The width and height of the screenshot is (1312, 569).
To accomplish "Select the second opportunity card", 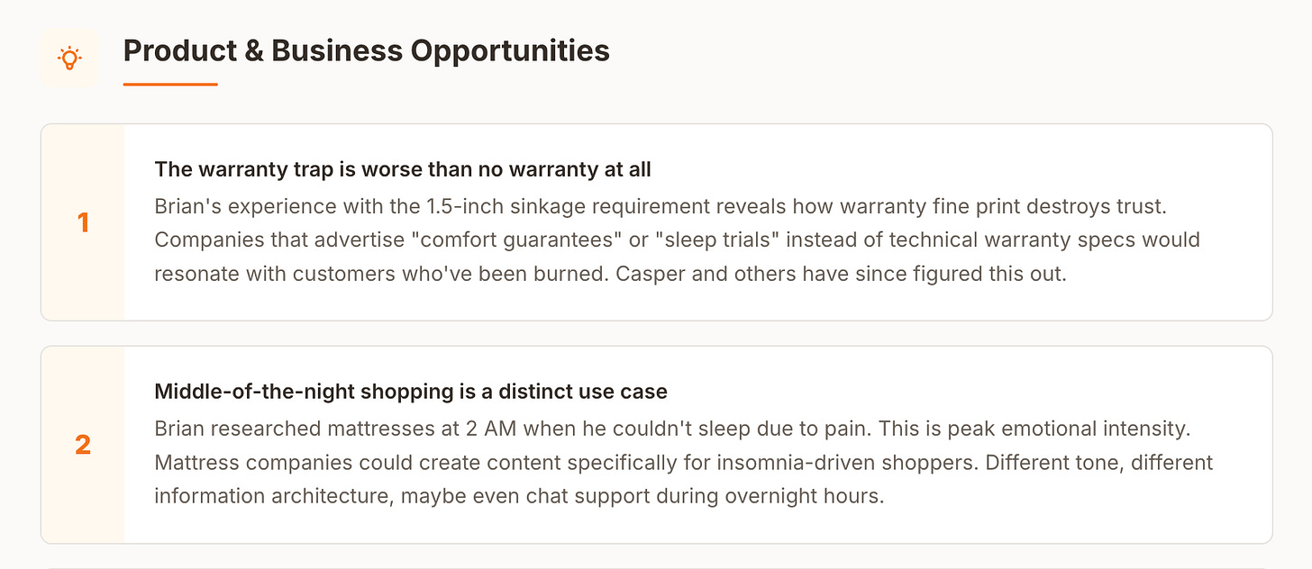I will [656, 445].
